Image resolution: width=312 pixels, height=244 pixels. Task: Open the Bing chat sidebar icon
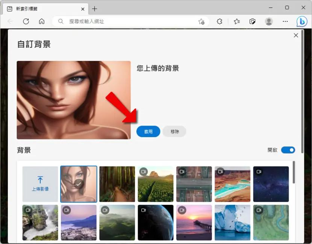301,21
